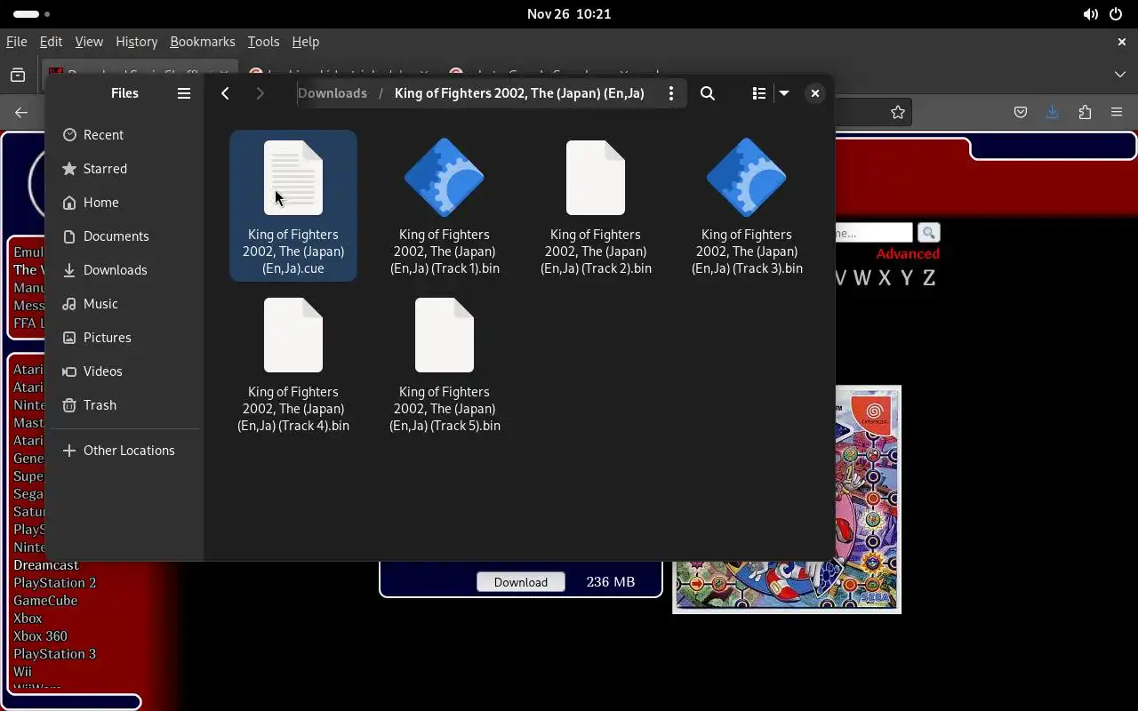Open the browser Help menu
The width and height of the screenshot is (1138, 711).
tap(305, 42)
